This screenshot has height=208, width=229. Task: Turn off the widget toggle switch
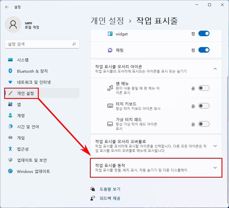[204, 33]
